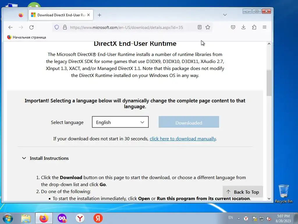Click the Firefox View icon in tab strip
Screen dimensions: 298x224
[21, 15]
